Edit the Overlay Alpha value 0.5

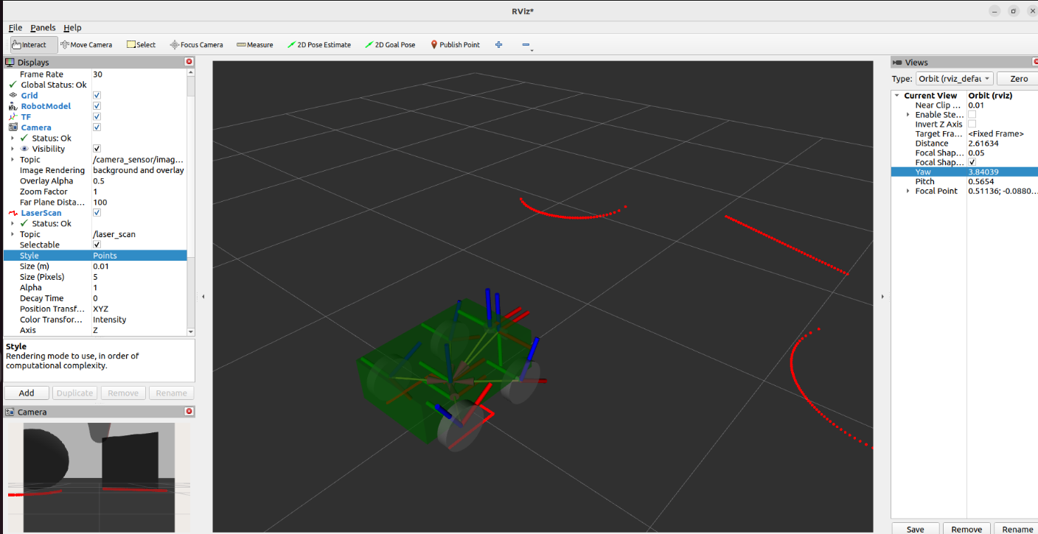(x=139, y=181)
